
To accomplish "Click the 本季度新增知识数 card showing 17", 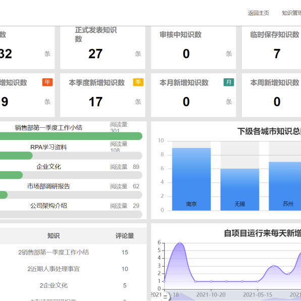I will pyautogui.click(x=103, y=95).
